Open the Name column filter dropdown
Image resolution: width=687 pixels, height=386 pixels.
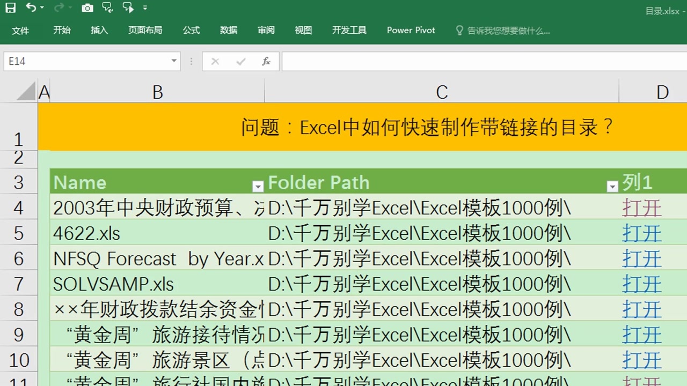[x=258, y=187]
